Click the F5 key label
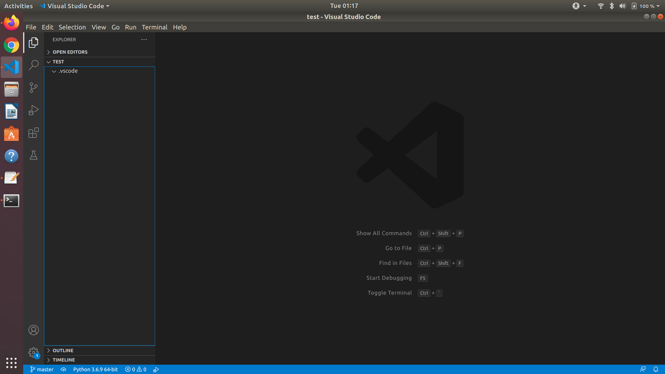Viewport: 665px width, 374px height. [423, 278]
